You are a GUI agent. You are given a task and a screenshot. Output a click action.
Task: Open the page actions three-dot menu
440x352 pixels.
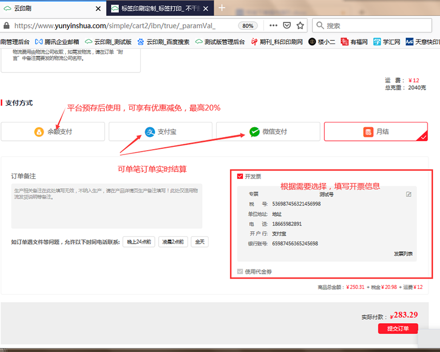pos(273,26)
